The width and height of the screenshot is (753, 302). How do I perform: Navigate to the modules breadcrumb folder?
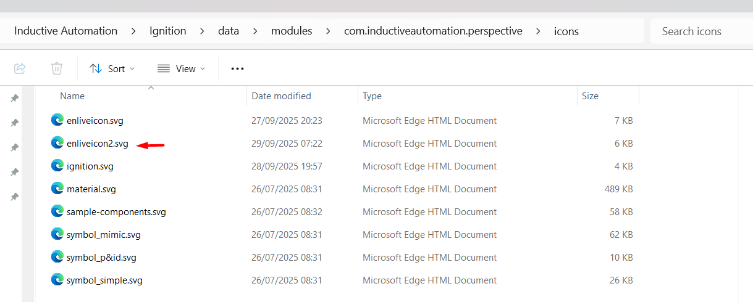pos(292,31)
